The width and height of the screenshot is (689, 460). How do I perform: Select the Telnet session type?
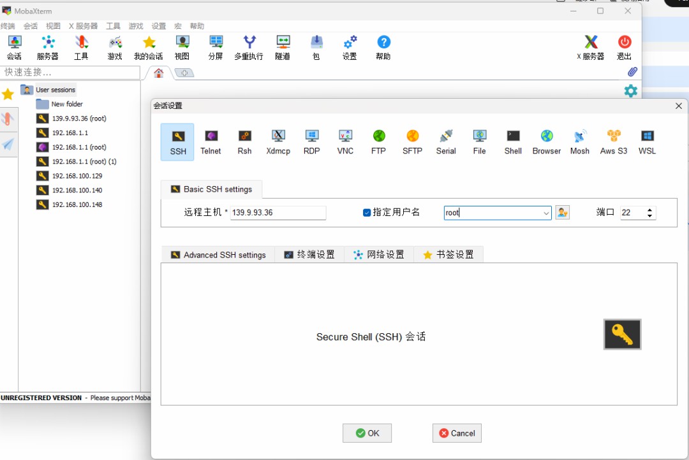211,141
